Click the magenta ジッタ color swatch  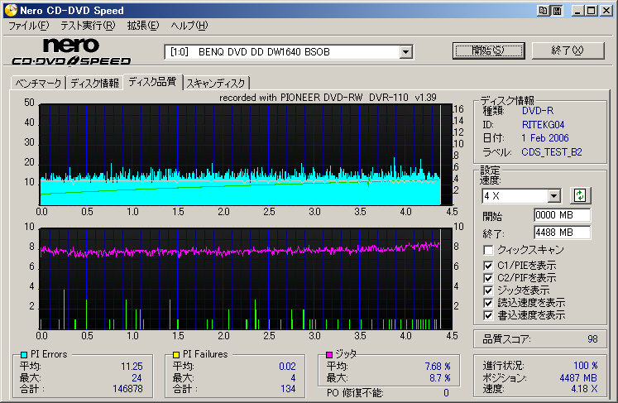(329, 354)
